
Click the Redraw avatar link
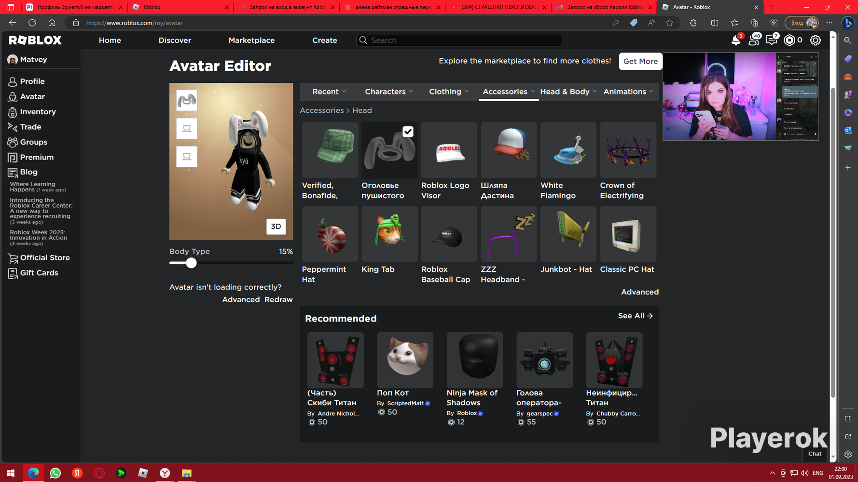click(278, 300)
